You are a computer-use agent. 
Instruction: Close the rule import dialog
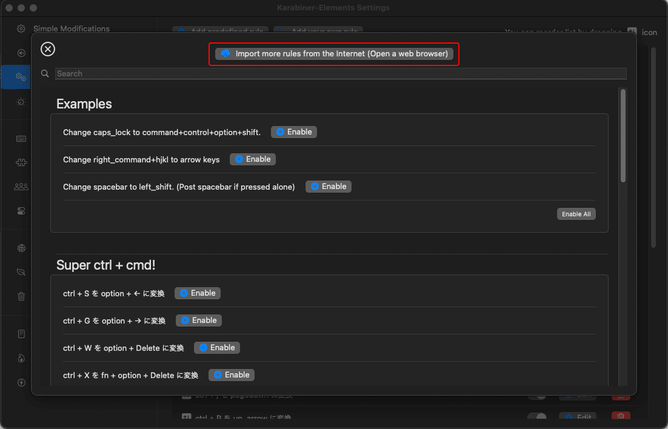click(x=48, y=49)
